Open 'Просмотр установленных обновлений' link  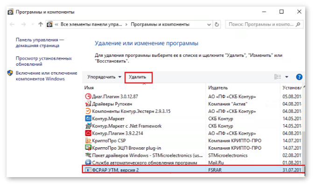pos(44,61)
